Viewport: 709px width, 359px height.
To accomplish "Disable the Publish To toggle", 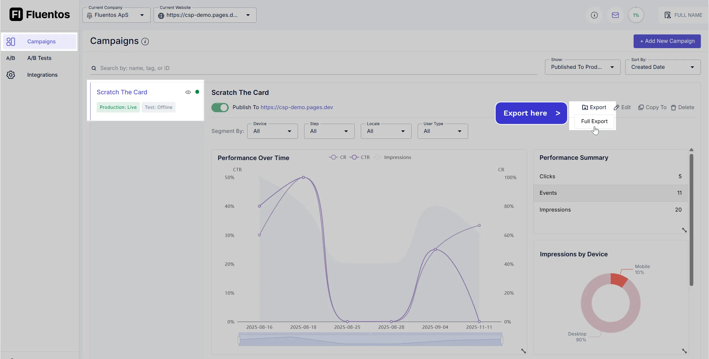I will point(220,107).
